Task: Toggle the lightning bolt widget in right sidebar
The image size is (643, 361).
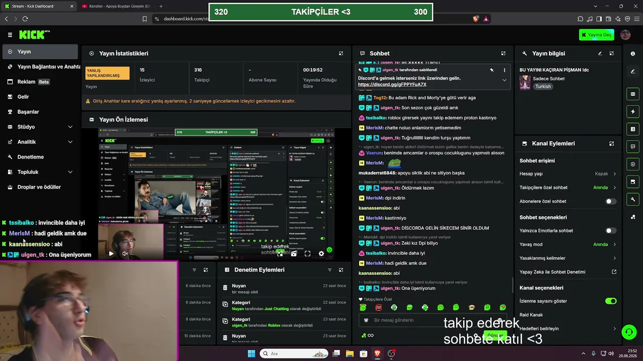Action: tap(633, 111)
